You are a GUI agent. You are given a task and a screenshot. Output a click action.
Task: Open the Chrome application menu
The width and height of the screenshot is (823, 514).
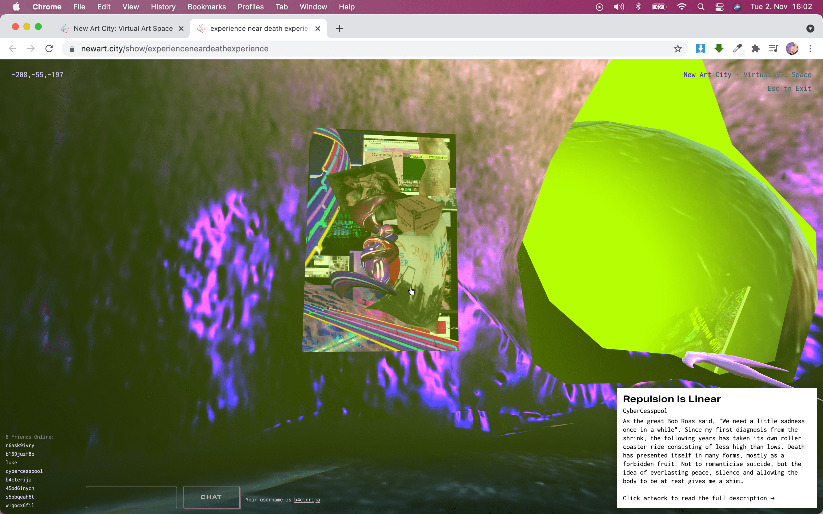coord(47,7)
